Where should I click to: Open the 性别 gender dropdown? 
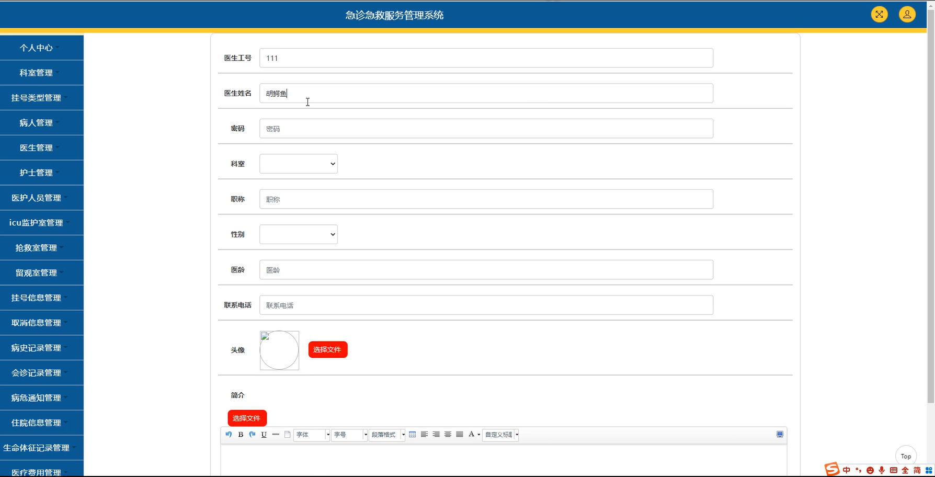298,234
